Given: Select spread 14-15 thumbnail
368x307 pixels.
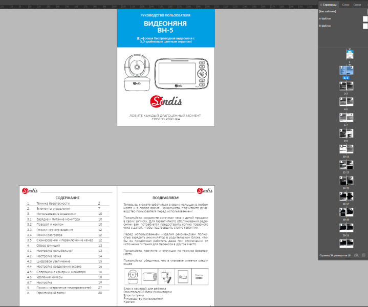Looking at the screenshot, I should point(346,181).
